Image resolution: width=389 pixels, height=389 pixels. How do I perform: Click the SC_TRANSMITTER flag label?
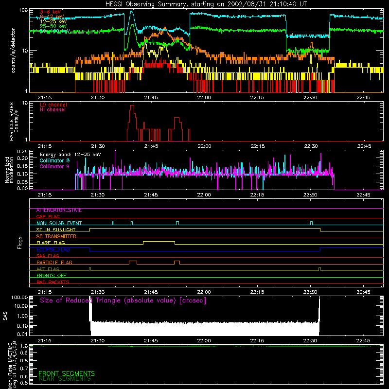[x=56, y=236]
